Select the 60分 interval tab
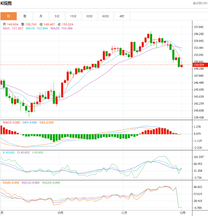The image size is (208, 216). [105, 16]
